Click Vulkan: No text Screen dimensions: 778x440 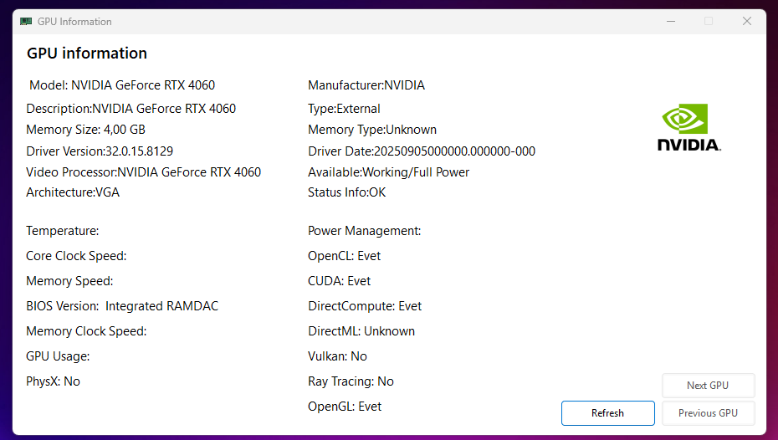(337, 356)
